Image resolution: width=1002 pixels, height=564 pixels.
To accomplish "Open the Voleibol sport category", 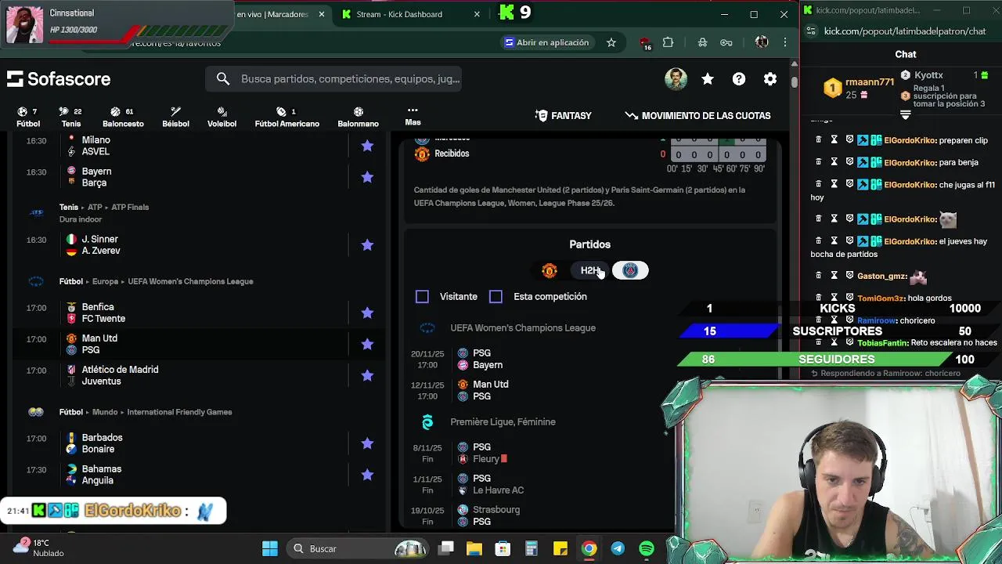I will (222, 117).
